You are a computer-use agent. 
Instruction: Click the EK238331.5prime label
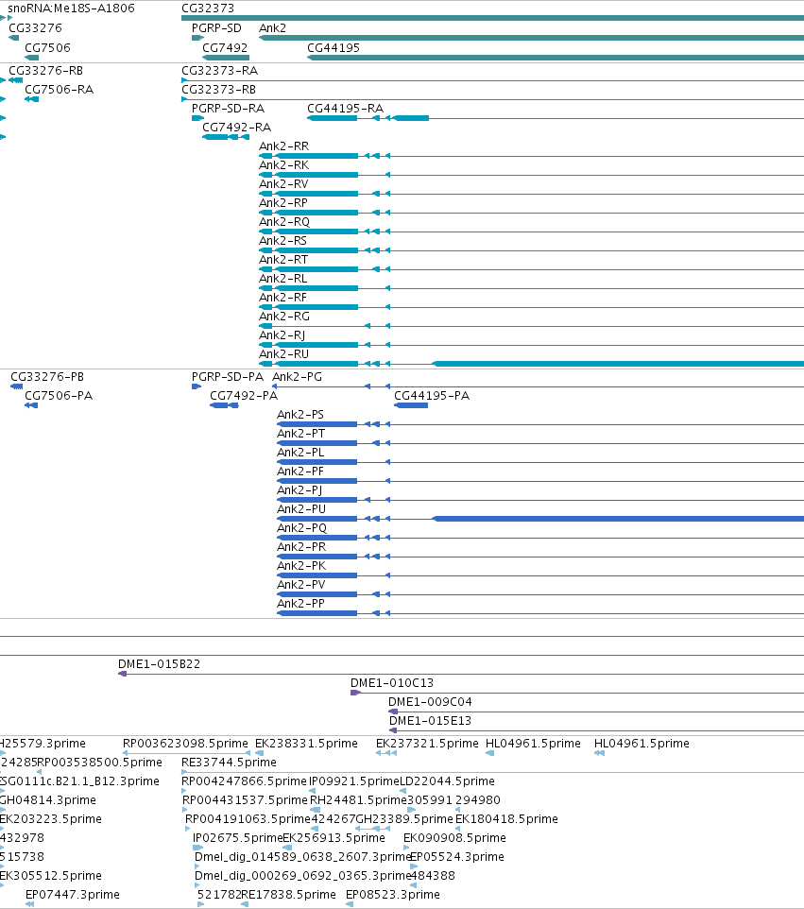[x=306, y=744]
